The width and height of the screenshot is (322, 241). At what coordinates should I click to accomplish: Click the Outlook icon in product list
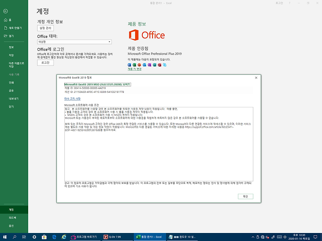point(144,65)
